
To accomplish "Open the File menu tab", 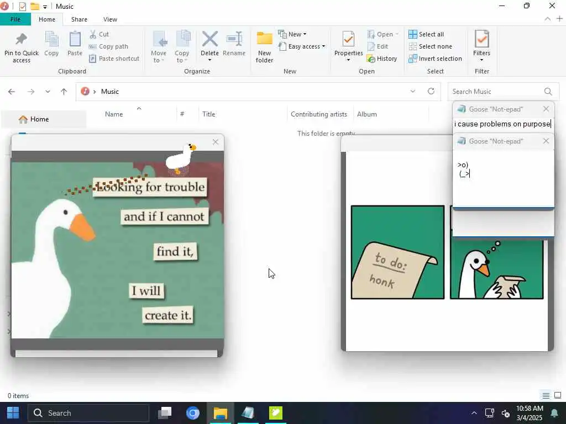I will (x=15, y=19).
